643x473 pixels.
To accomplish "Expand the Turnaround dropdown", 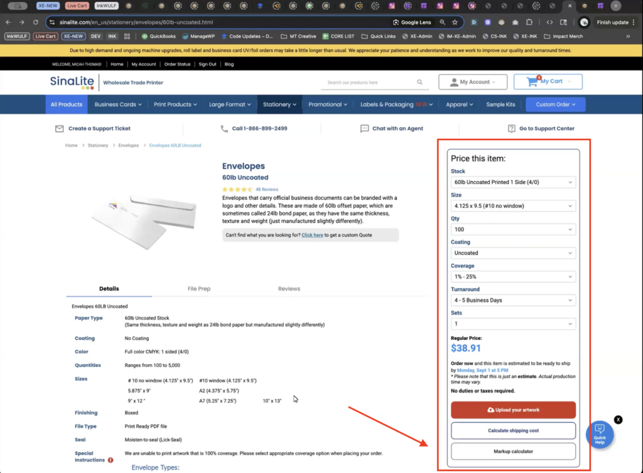I will click(x=512, y=300).
